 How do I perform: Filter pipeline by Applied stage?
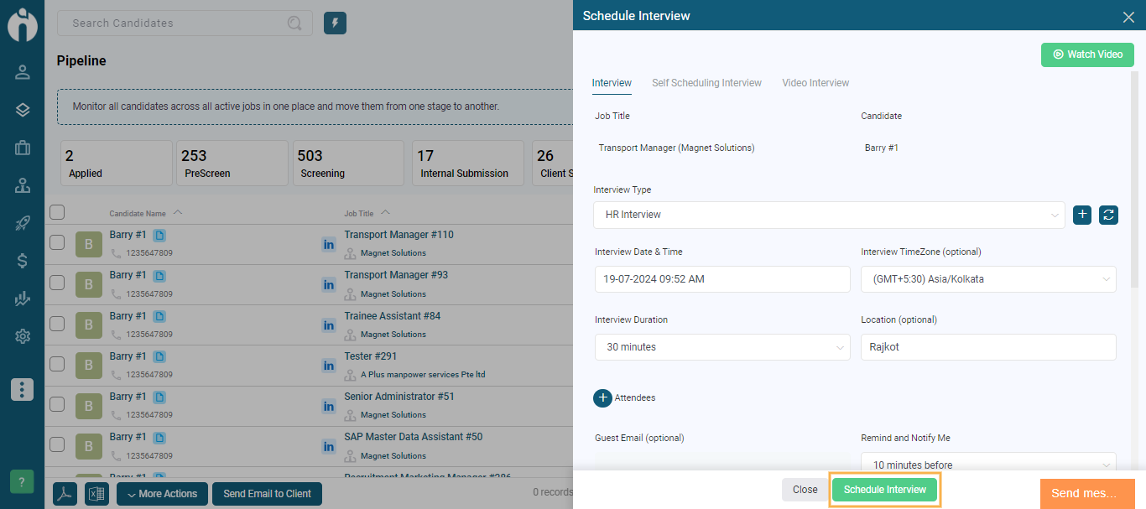(x=115, y=163)
